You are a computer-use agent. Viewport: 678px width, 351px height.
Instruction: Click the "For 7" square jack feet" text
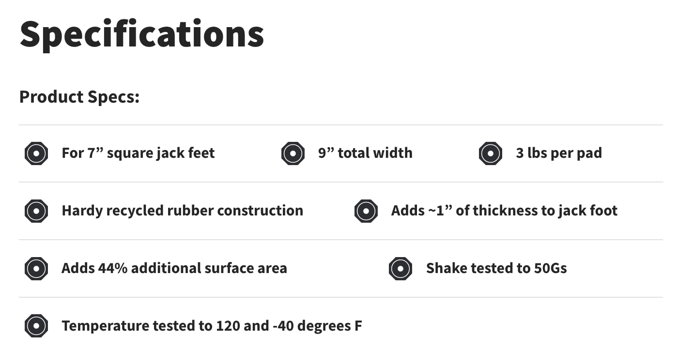[138, 153]
